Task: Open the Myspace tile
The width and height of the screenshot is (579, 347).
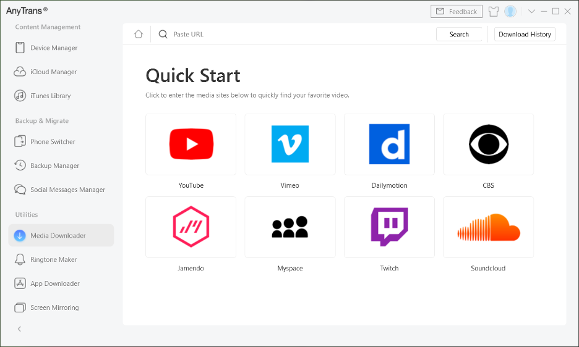Action: 290,227
